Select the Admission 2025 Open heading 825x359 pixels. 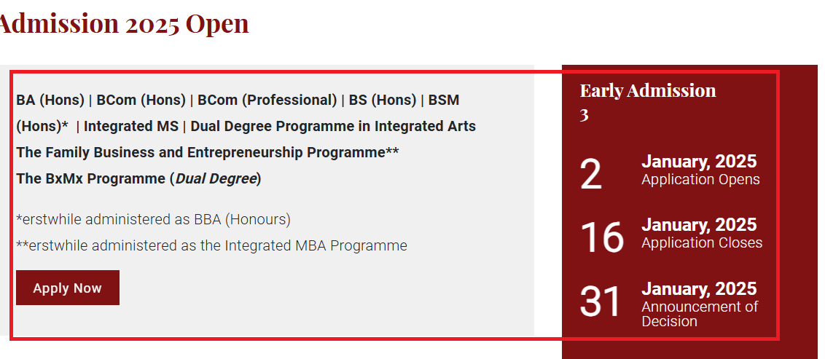[123, 23]
